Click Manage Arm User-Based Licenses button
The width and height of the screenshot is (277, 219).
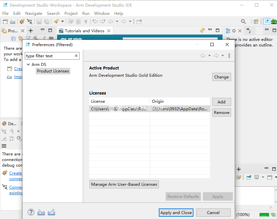[124, 184]
